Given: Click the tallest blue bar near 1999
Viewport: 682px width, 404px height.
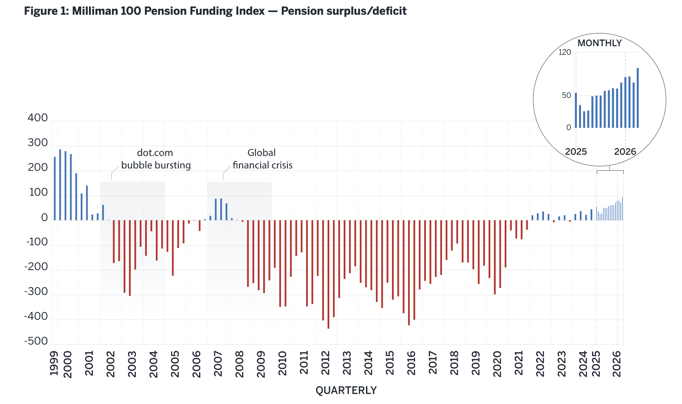Looking at the screenshot, I should tap(60, 185).
